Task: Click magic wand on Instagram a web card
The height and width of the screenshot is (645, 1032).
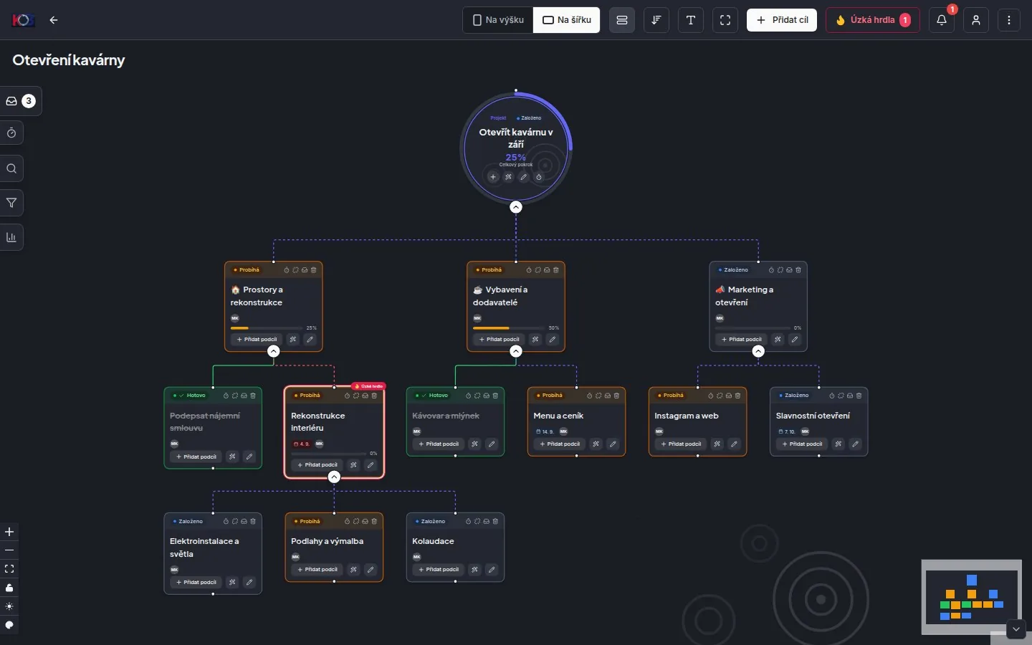Action: [717, 444]
